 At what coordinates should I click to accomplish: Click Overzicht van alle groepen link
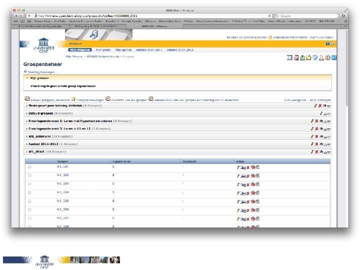[129, 100]
